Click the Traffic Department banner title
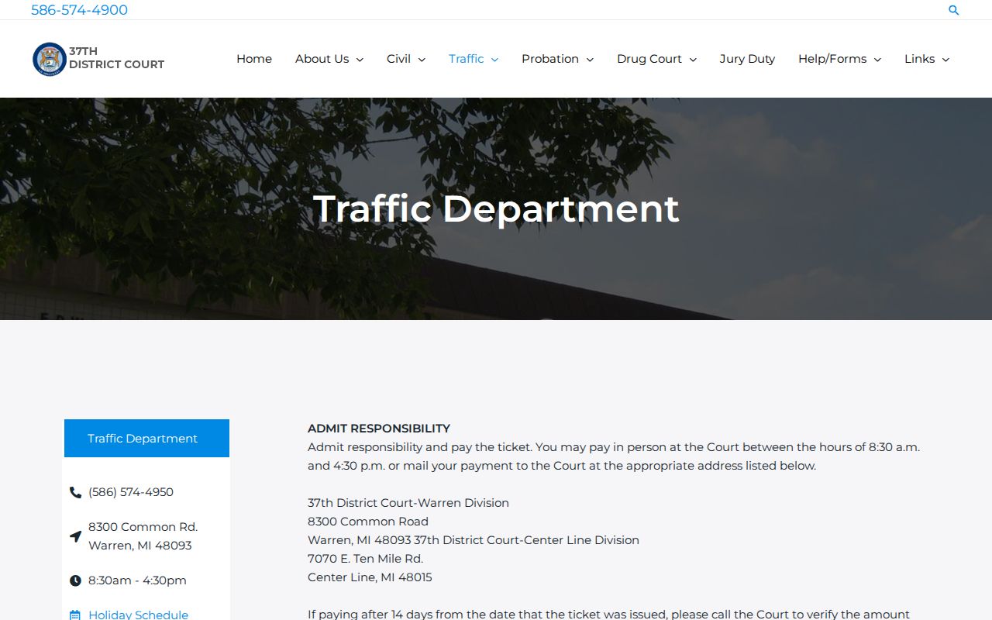 [496, 208]
